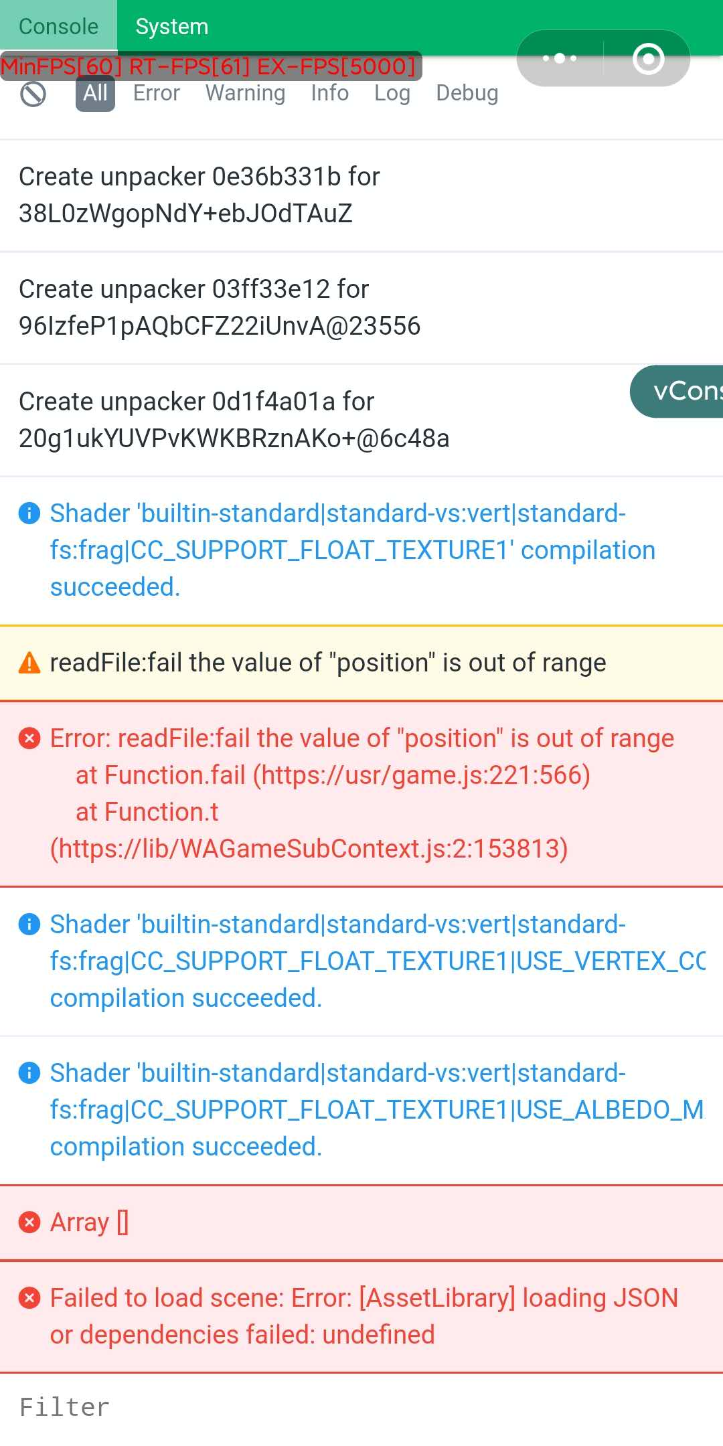Filter logs by Warning level
This screenshot has height=1446, width=723.
pyautogui.click(x=245, y=93)
